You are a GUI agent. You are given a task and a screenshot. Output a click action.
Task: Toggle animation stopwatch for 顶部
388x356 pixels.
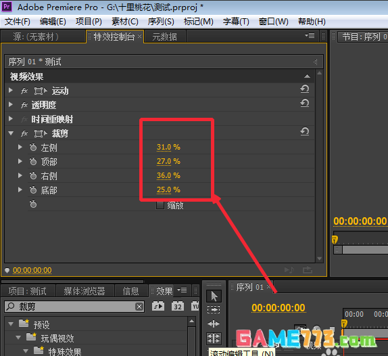click(33, 162)
